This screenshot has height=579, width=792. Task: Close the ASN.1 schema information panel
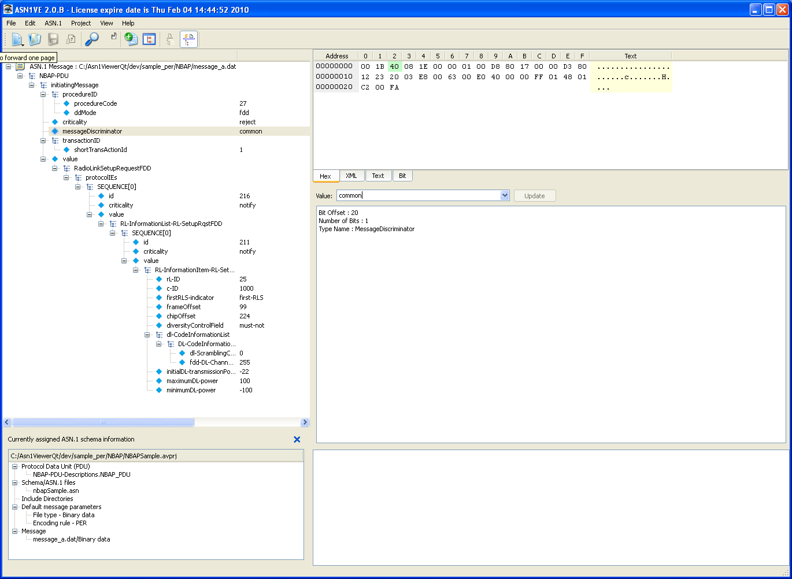coord(297,439)
